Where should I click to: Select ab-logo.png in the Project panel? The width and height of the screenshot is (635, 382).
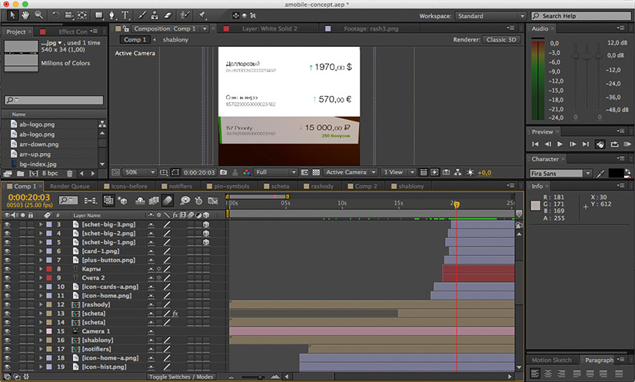[x=37, y=124]
